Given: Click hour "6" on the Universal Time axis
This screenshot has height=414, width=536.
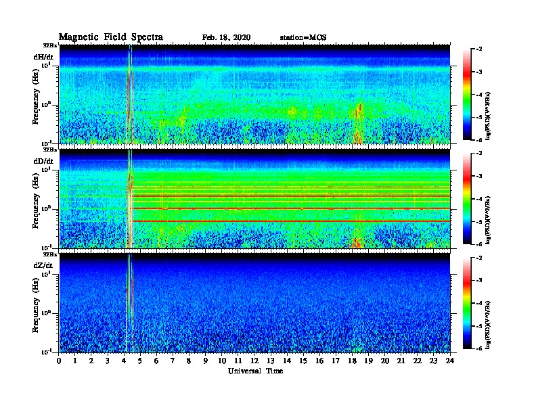Looking at the screenshot, I should 156,361.
